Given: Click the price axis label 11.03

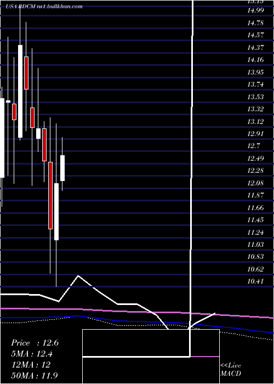Looking at the screenshot, I should 255,245.
